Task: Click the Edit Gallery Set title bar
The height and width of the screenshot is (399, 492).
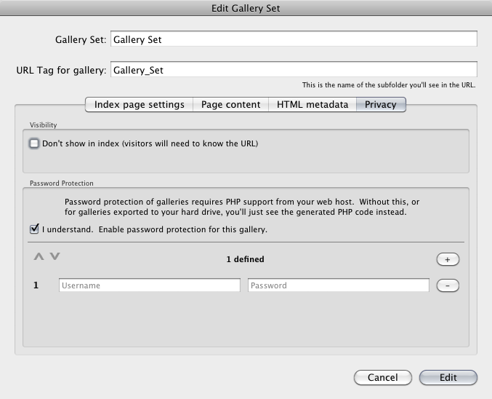Action: click(x=246, y=8)
